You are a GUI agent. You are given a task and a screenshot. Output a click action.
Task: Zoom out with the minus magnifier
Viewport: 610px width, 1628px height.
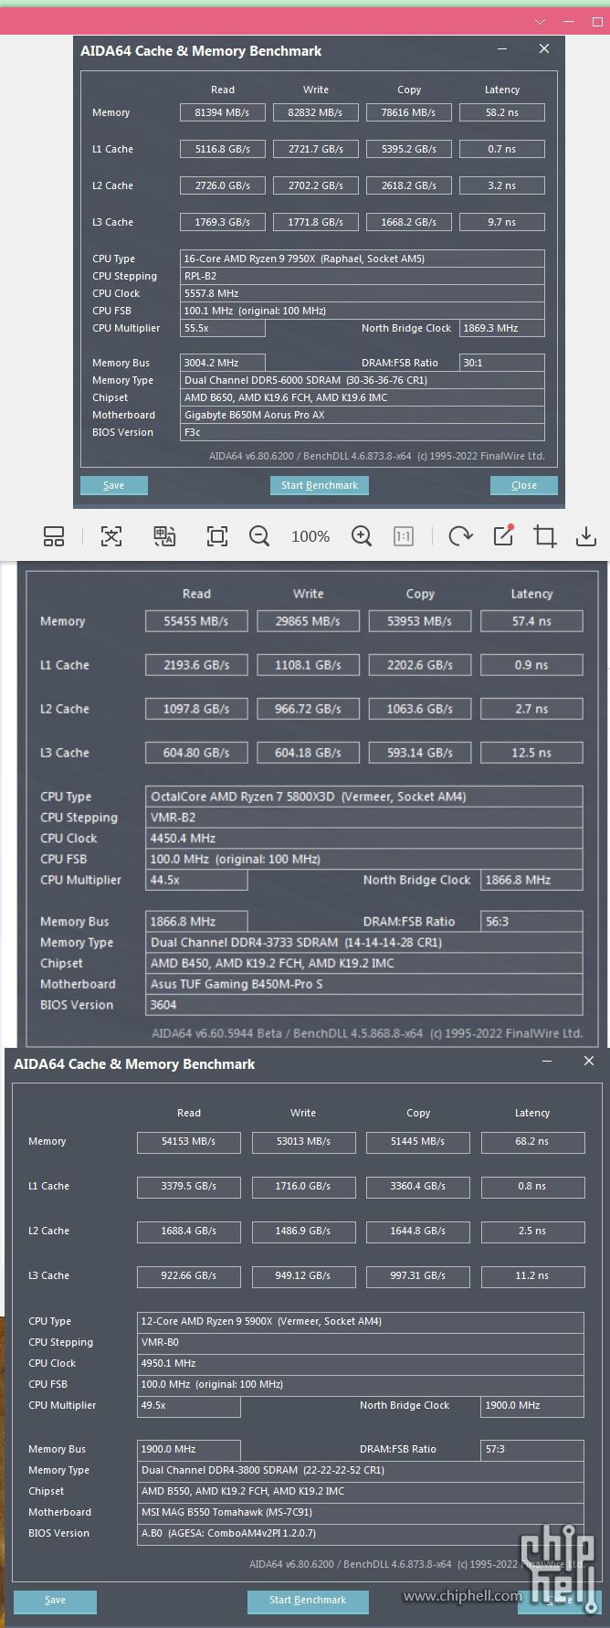259,536
